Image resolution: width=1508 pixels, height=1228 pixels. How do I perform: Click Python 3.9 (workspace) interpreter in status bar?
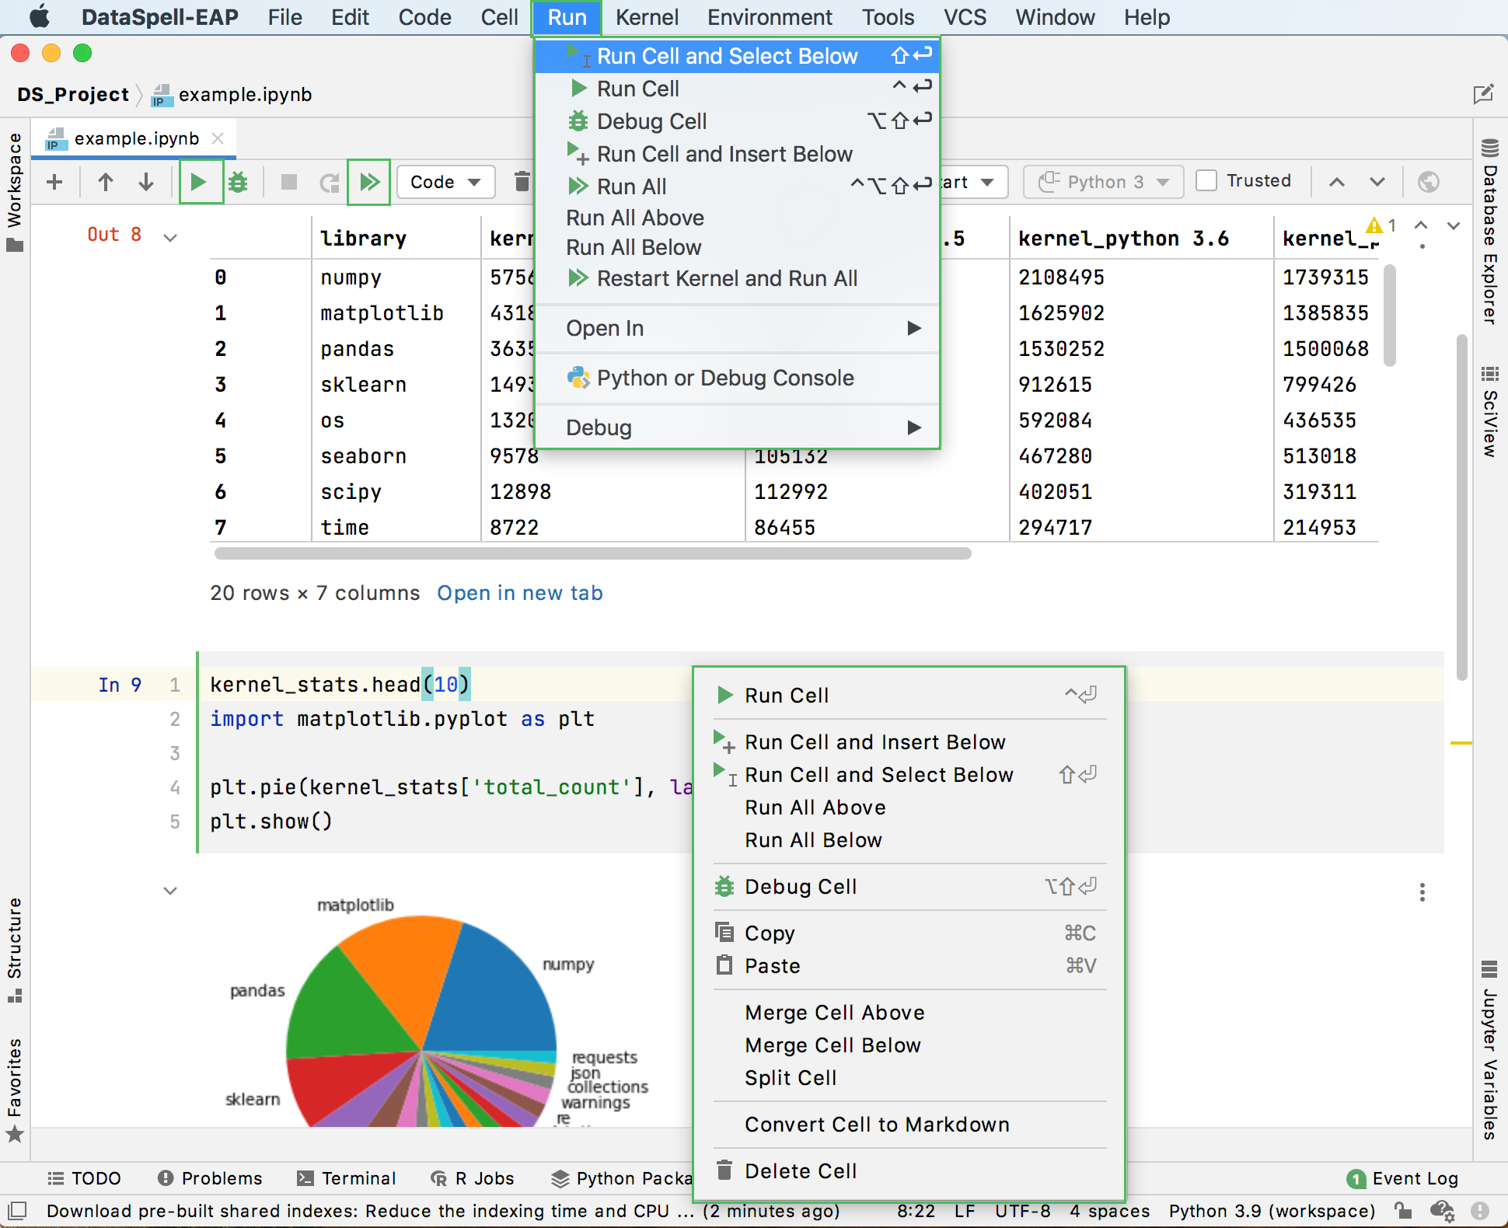(1272, 1211)
